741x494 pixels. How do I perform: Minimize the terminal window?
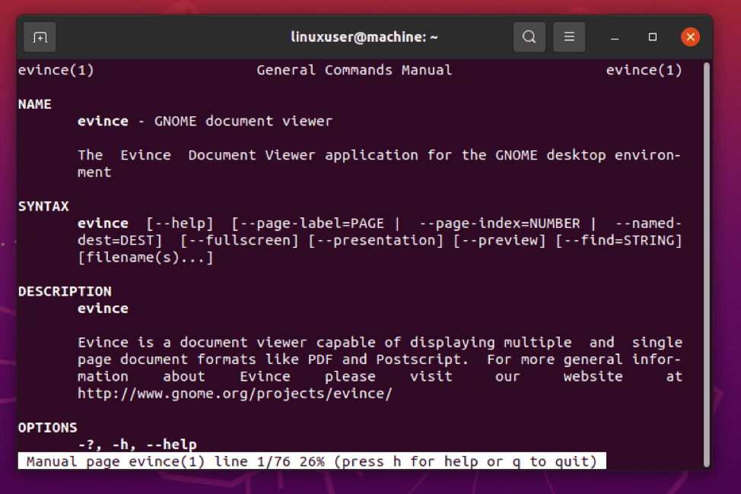[x=615, y=36]
